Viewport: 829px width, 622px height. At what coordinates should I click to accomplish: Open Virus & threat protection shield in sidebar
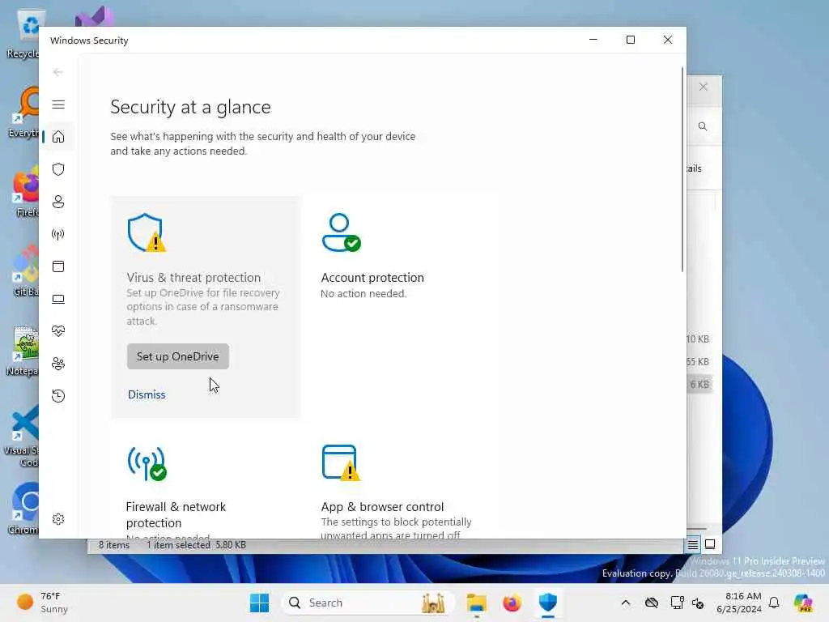[x=58, y=169]
